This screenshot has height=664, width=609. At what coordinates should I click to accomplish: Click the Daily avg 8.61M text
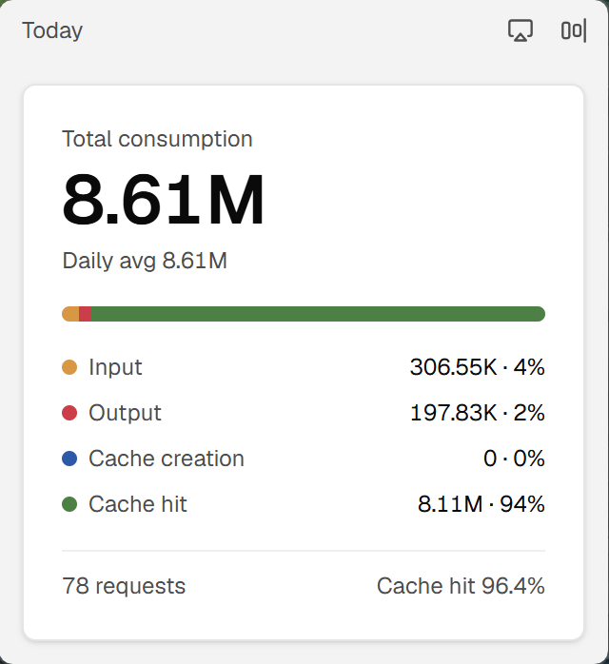(145, 261)
